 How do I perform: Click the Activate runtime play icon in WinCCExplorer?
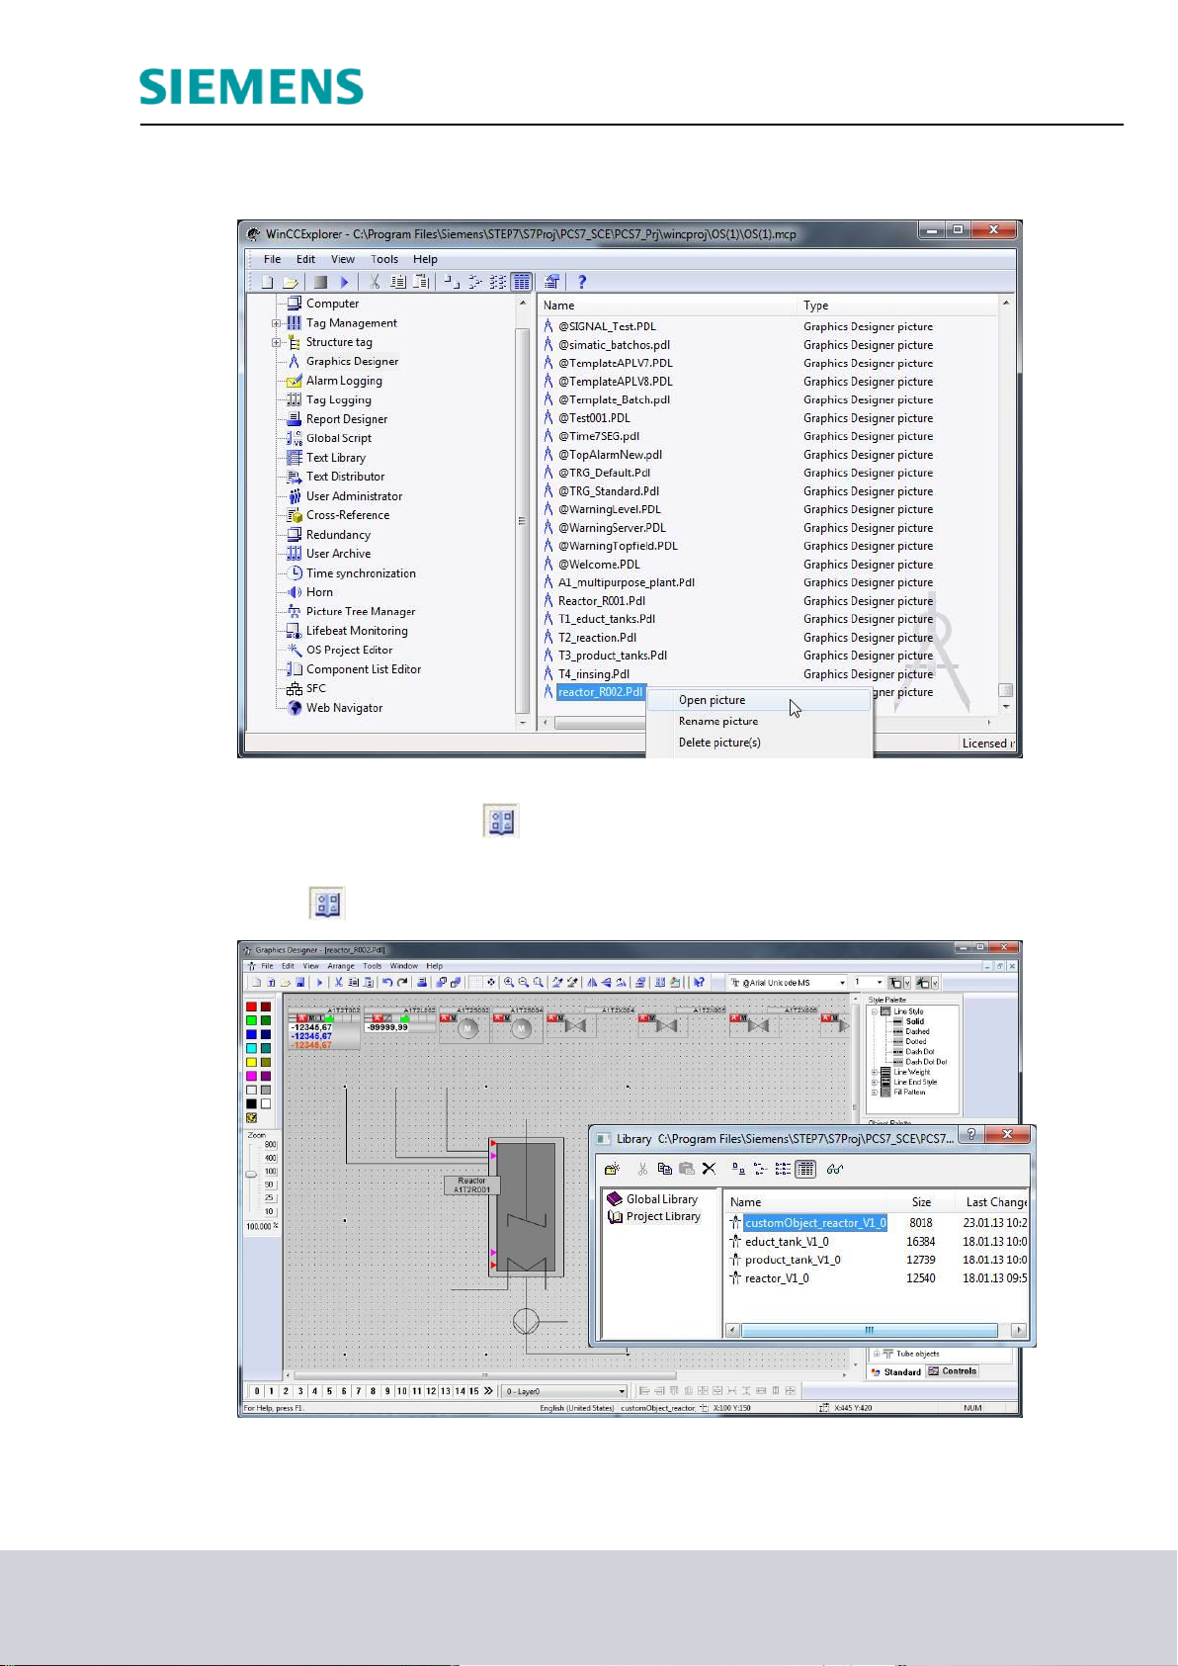pos(345,282)
